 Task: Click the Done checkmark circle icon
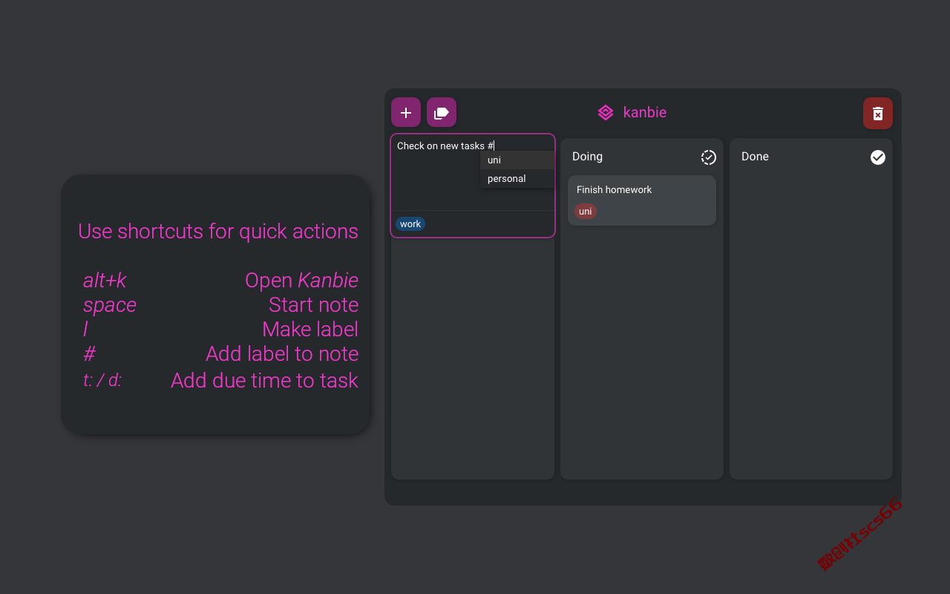pyautogui.click(x=878, y=157)
